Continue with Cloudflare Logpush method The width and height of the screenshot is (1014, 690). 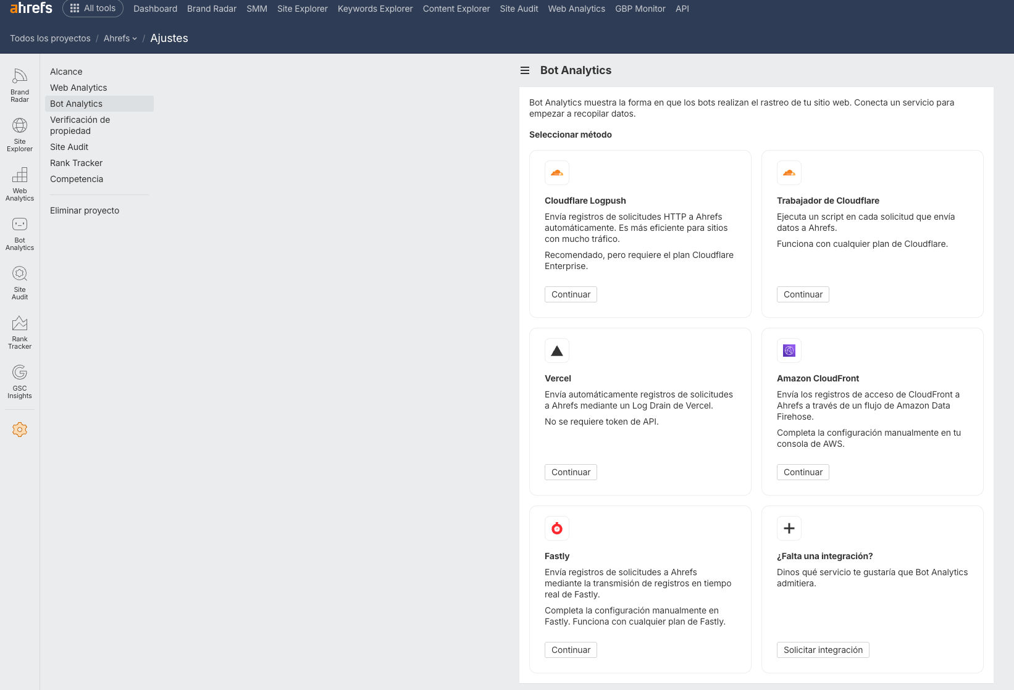(571, 294)
